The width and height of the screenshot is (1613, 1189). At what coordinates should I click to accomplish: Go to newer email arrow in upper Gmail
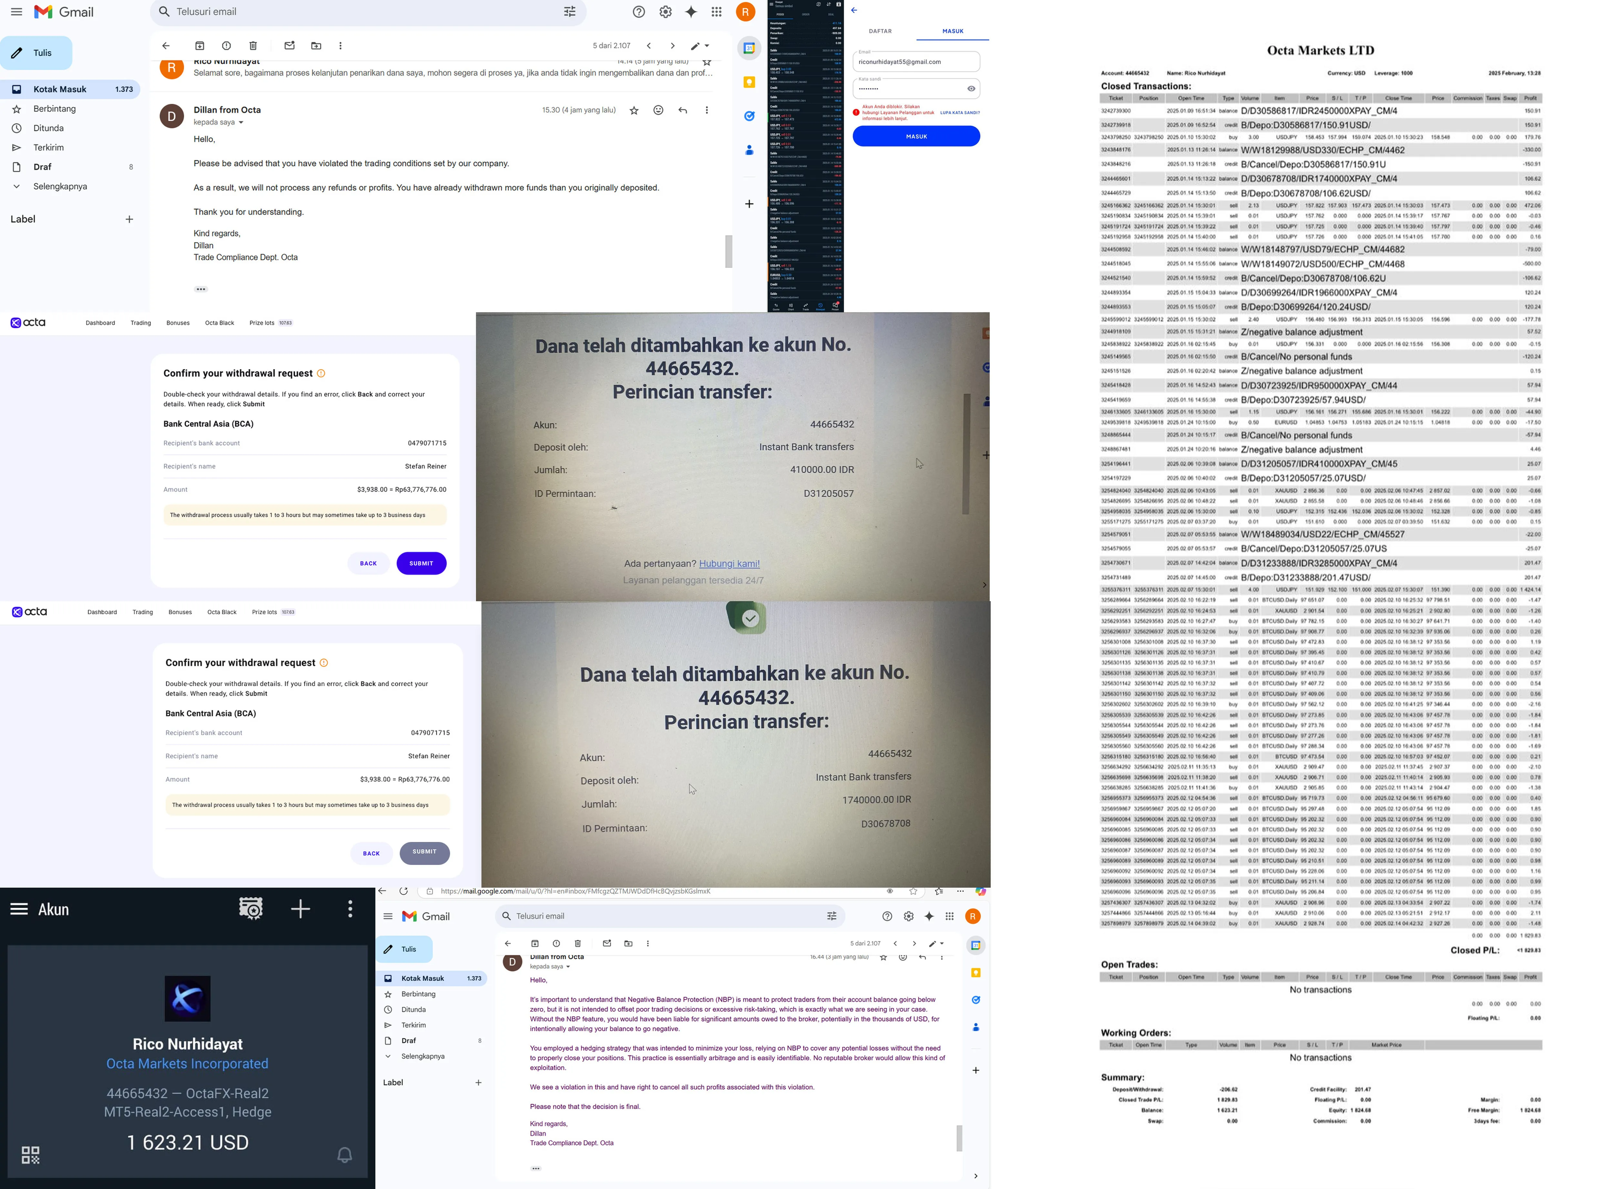[649, 45]
